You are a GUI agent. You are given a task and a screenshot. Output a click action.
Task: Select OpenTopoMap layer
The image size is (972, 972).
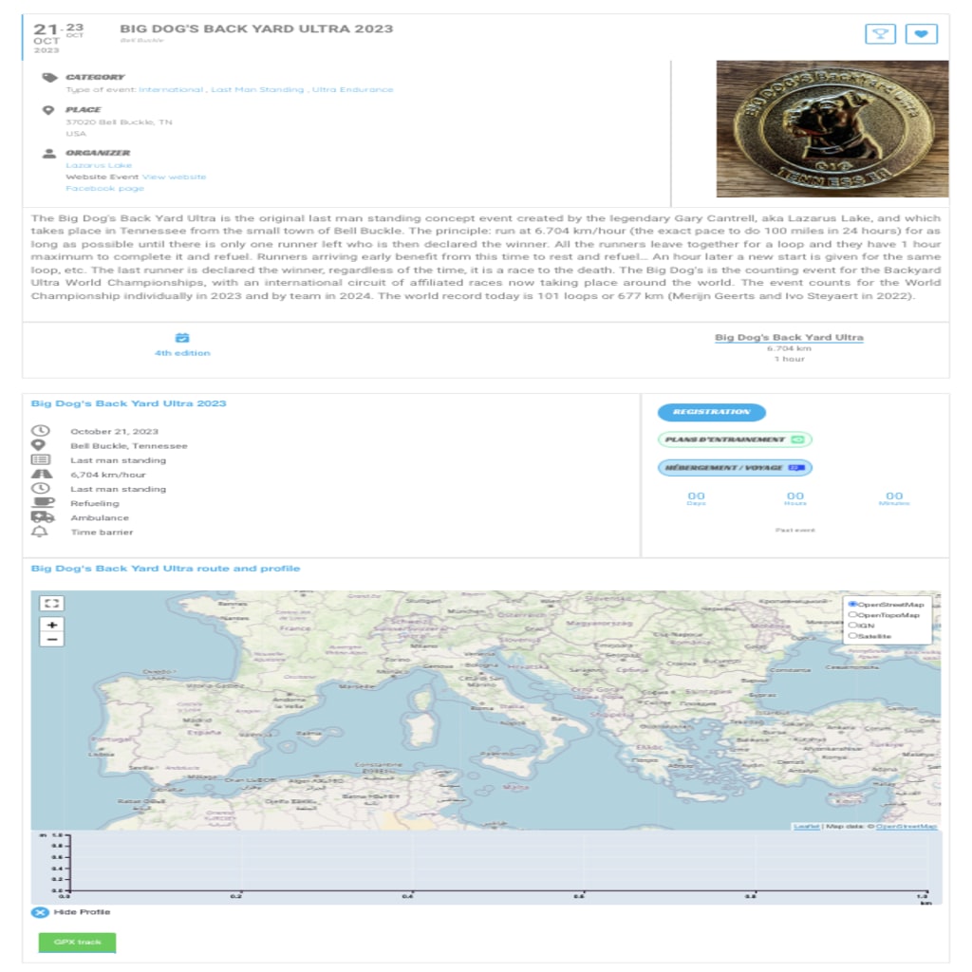coord(852,615)
